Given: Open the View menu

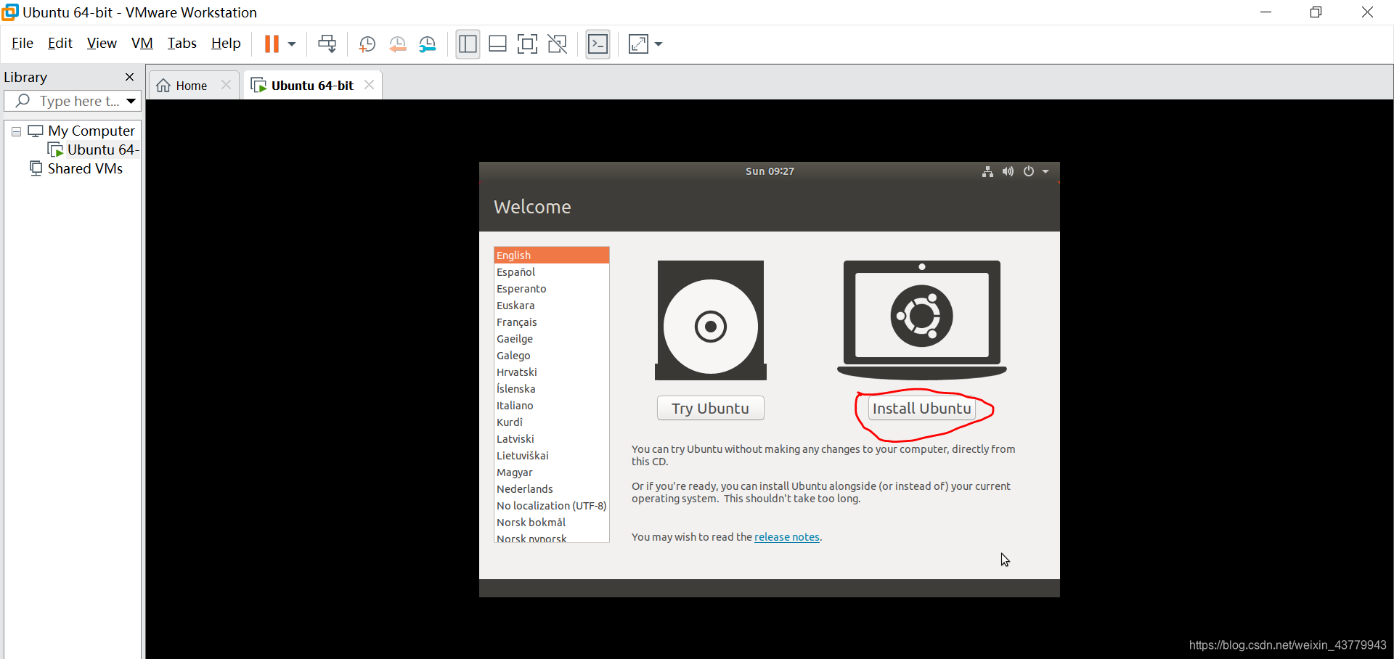Looking at the screenshot, I should tap(102, 44).
